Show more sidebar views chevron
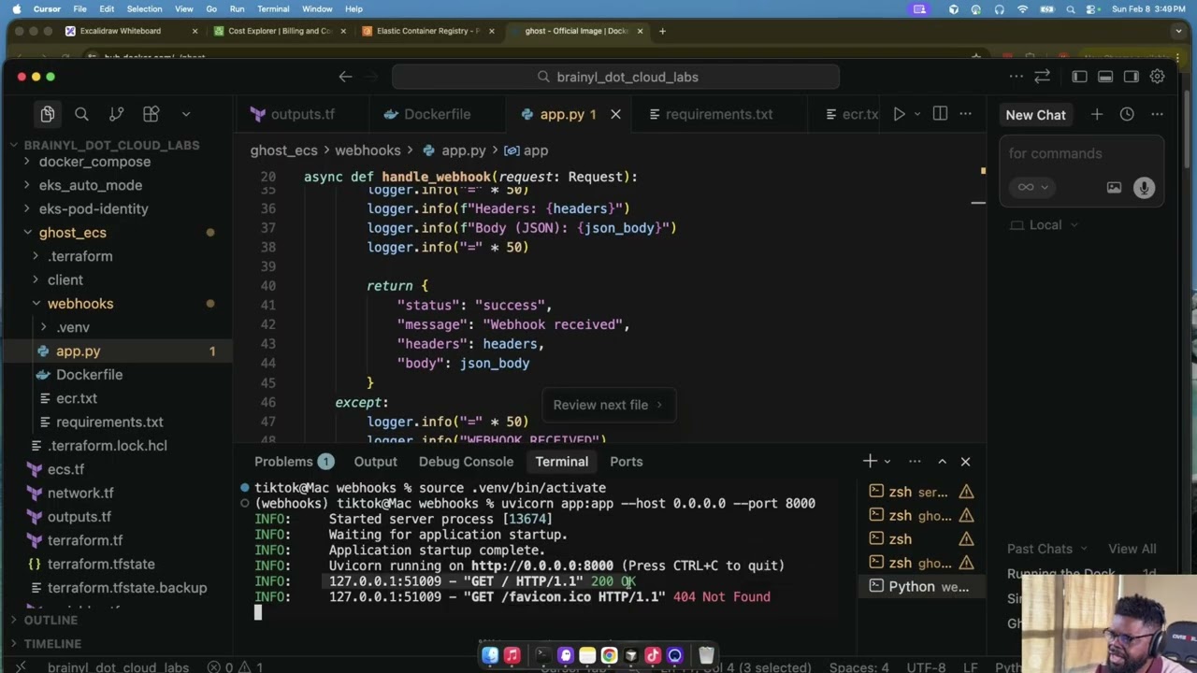1197x673 pixels. click(x=185, y=114)
